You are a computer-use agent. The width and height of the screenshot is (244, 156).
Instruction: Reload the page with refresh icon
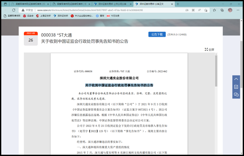[x=14, y=10]
